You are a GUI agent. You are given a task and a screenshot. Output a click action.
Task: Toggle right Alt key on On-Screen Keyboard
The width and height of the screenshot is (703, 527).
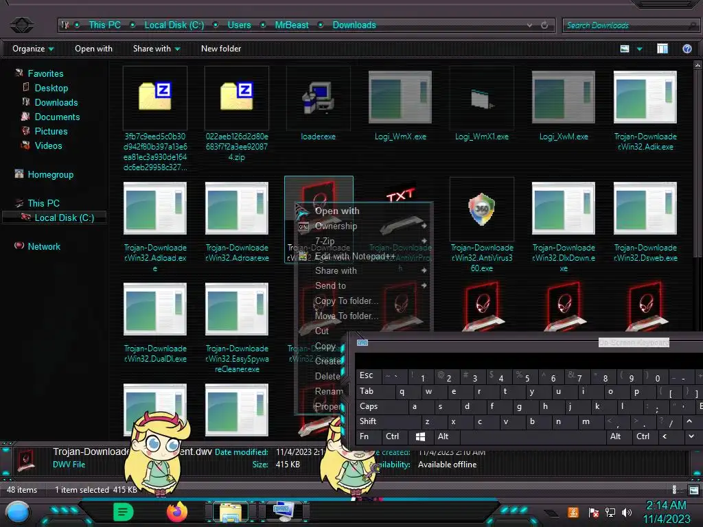(618, 436)
